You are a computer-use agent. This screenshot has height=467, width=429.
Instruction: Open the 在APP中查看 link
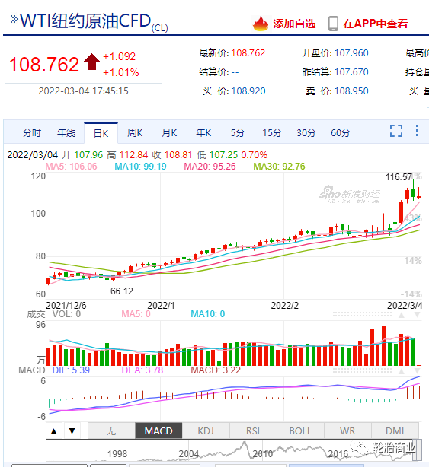376,24
